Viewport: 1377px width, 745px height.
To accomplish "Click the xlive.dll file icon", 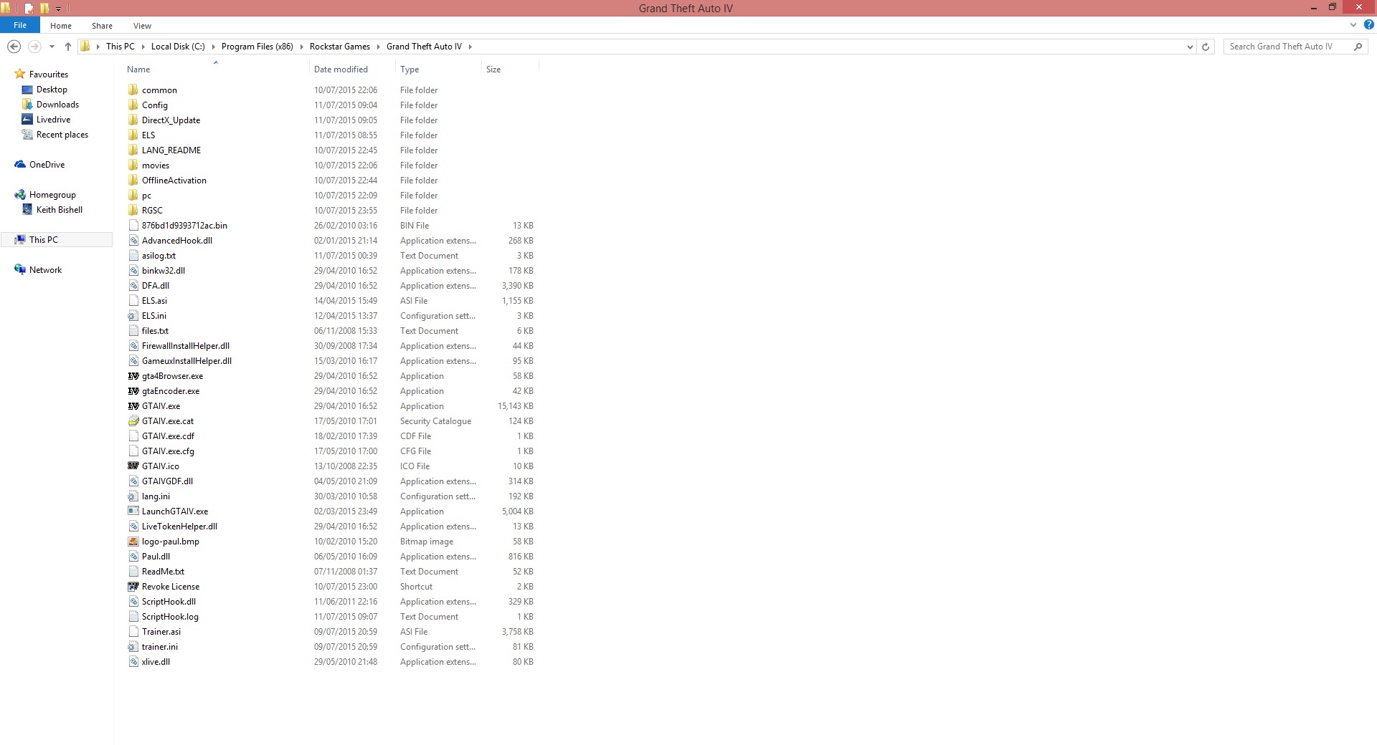I will coord(133,662).
